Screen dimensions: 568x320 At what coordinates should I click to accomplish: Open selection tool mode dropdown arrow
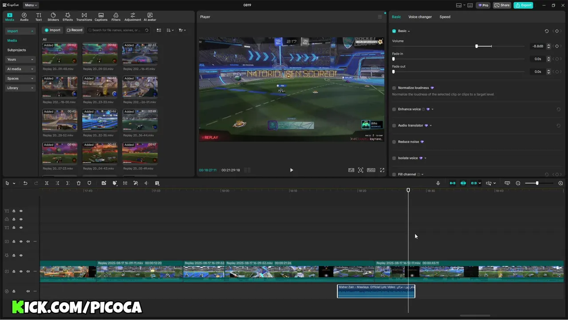pyautogui.click(x=14, y=183)
